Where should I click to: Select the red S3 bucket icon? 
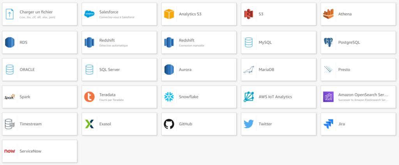249,14
